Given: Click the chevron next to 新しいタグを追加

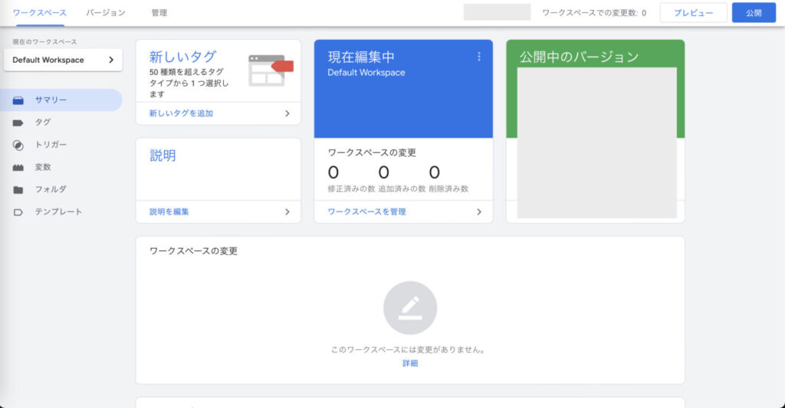Looking at the screenshot, I should (x=287, y=113).
